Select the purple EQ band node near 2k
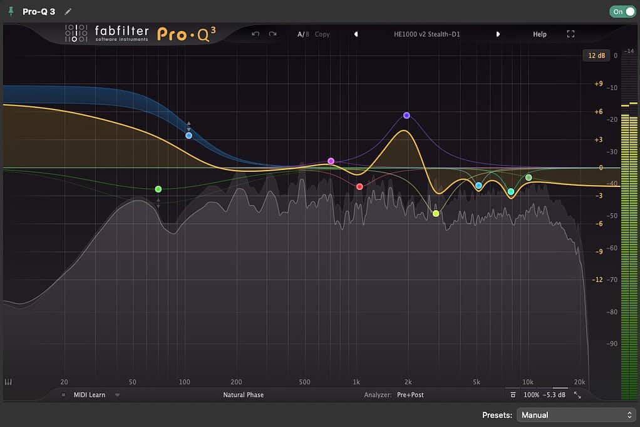 406,115
